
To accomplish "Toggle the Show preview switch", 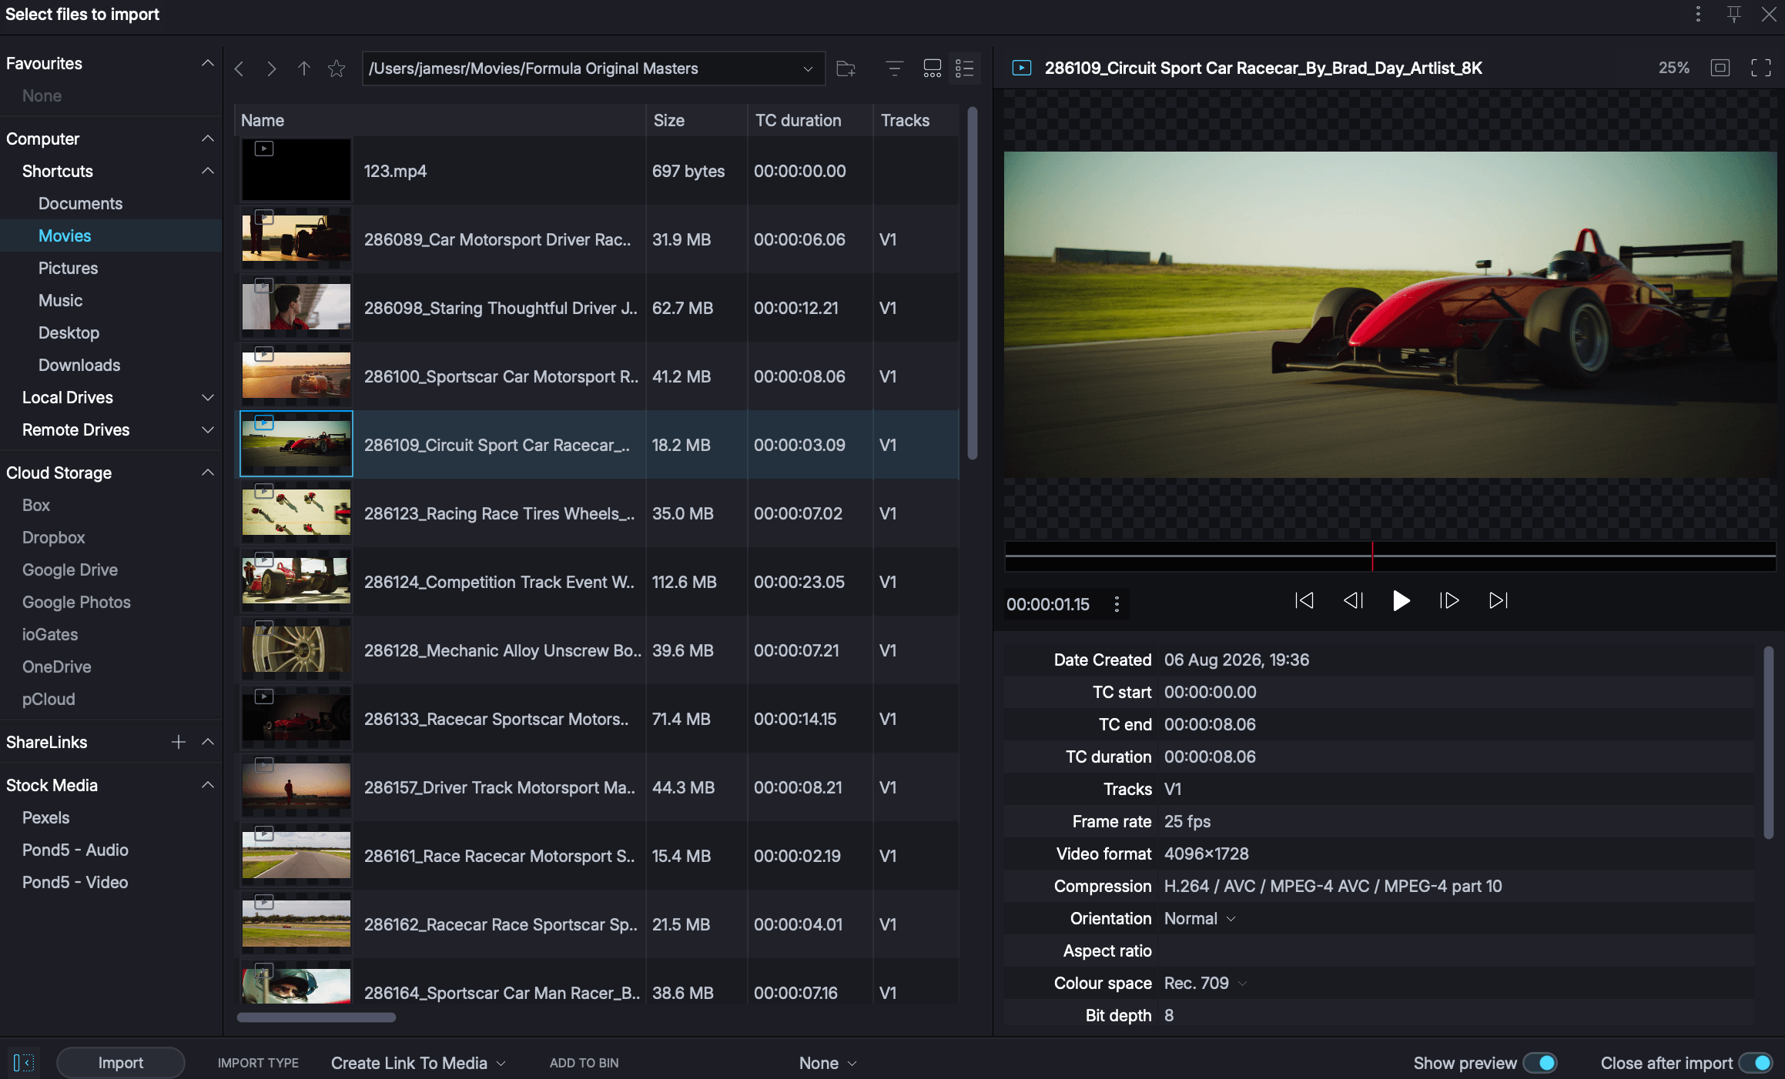I will tap(1540, 1063).
